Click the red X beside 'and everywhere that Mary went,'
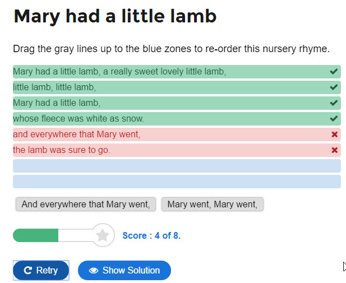The image size is (346, 283). pos(335,134)
